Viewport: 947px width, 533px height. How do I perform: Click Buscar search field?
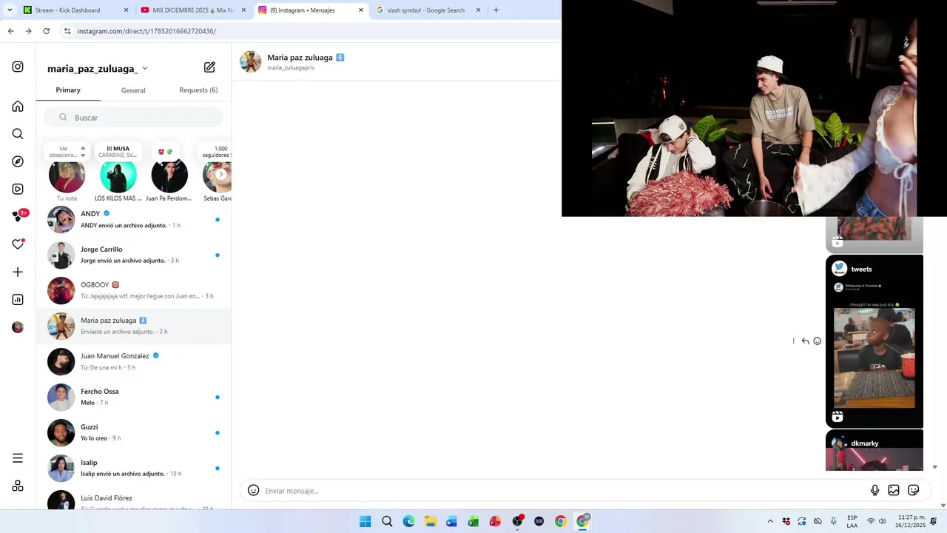tap(133, 118)
